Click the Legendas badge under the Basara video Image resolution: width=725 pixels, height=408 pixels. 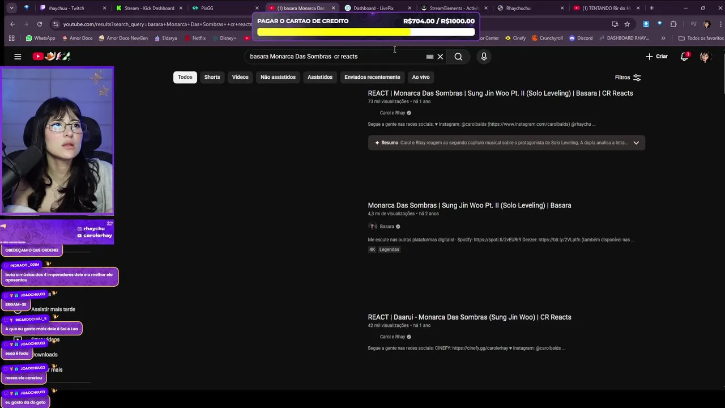point(389,249)
